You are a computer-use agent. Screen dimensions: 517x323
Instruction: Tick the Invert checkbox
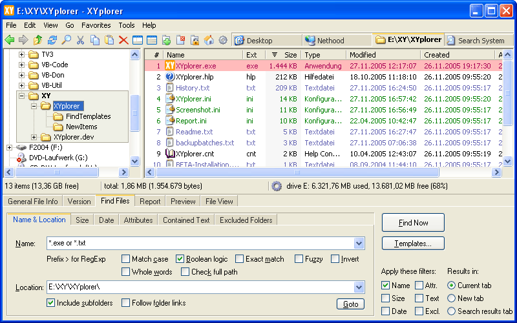pos(335,259)
